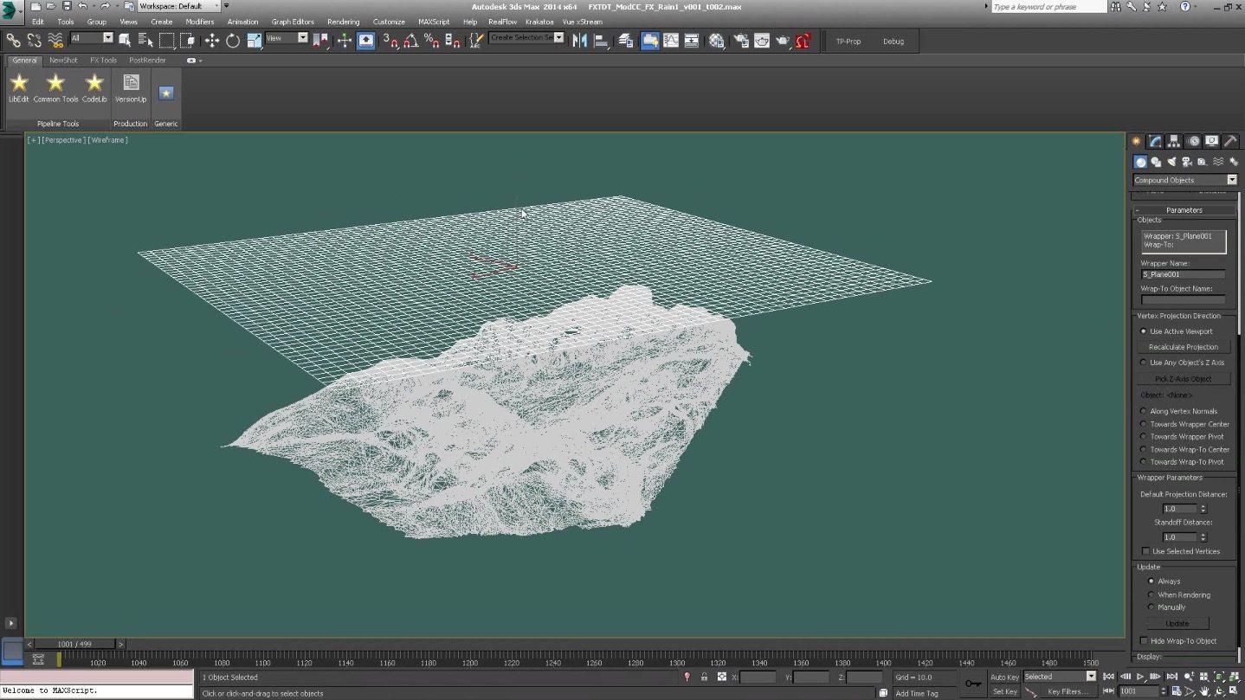Click the Pick Z-Axis Object button
1245x700 pixels.
click(1183, 379)
